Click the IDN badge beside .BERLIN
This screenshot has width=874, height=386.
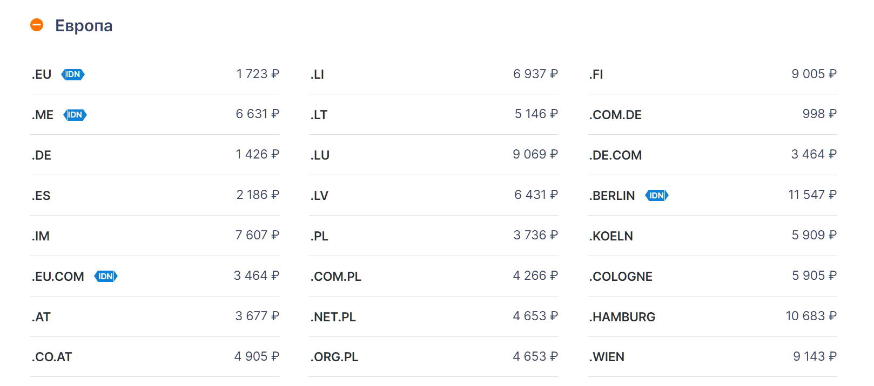[x=657, y=196]
